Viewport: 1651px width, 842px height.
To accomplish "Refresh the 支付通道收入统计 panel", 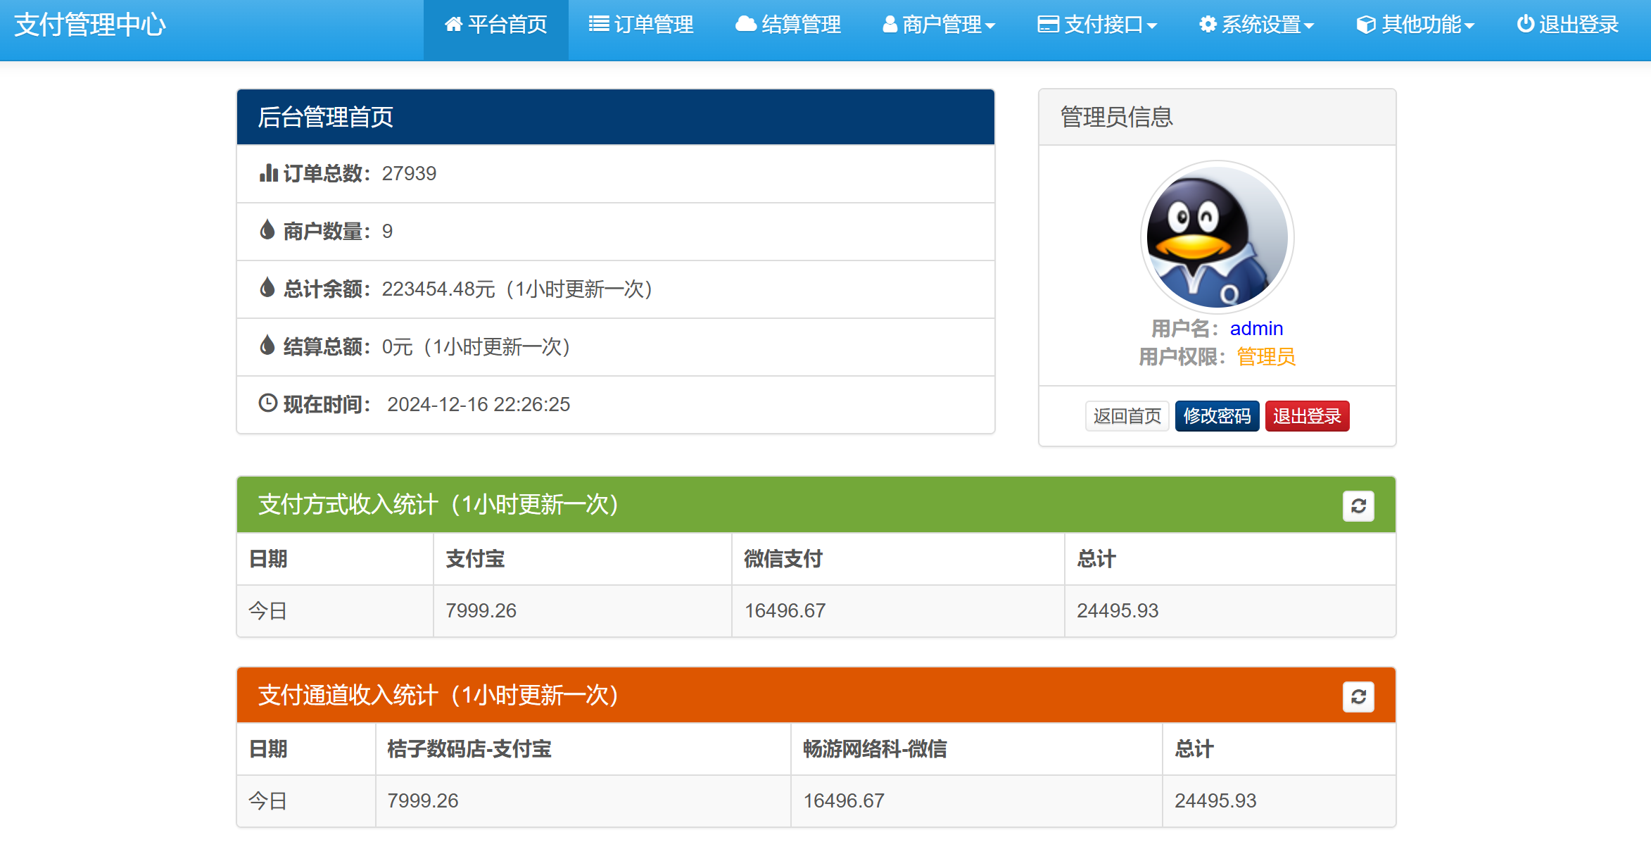I will [1358, 697].
